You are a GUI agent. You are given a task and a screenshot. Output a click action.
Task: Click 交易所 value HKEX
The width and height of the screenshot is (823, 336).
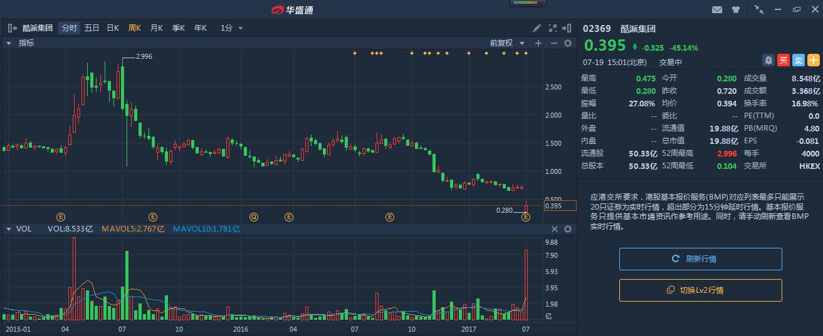click(x=809, y=166)
